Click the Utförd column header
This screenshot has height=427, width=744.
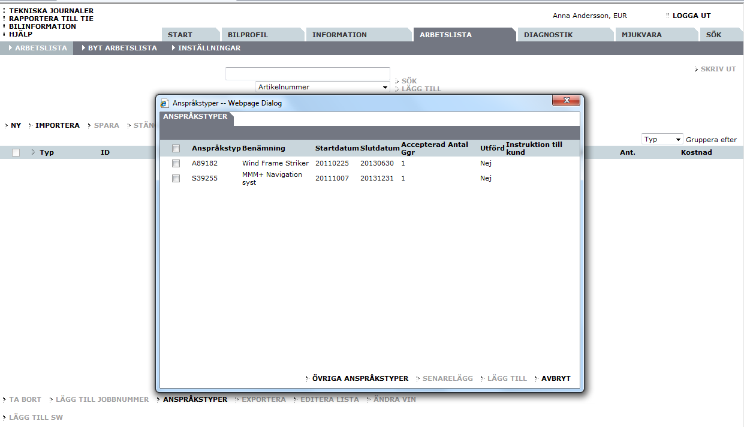[492, 148]
